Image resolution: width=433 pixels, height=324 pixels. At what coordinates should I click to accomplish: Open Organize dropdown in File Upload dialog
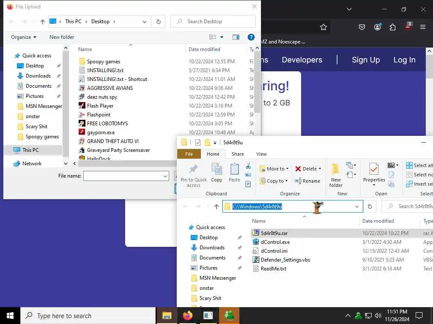click(x=24, y=37)
